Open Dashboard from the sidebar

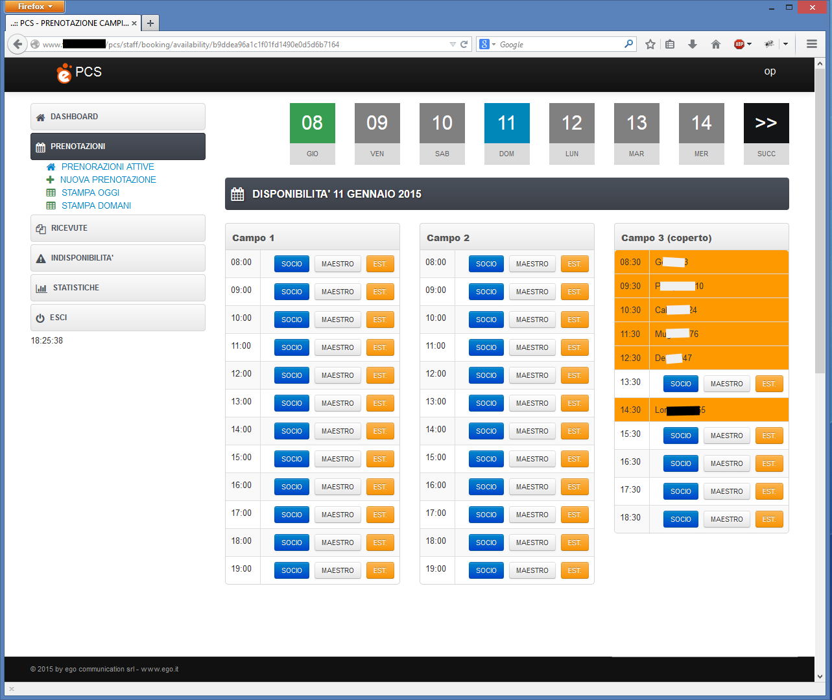(118, 117)
